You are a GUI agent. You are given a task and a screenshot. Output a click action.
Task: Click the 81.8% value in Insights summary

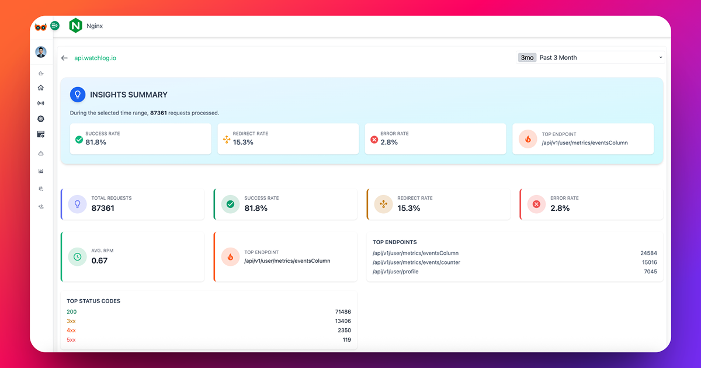(96, 143)
